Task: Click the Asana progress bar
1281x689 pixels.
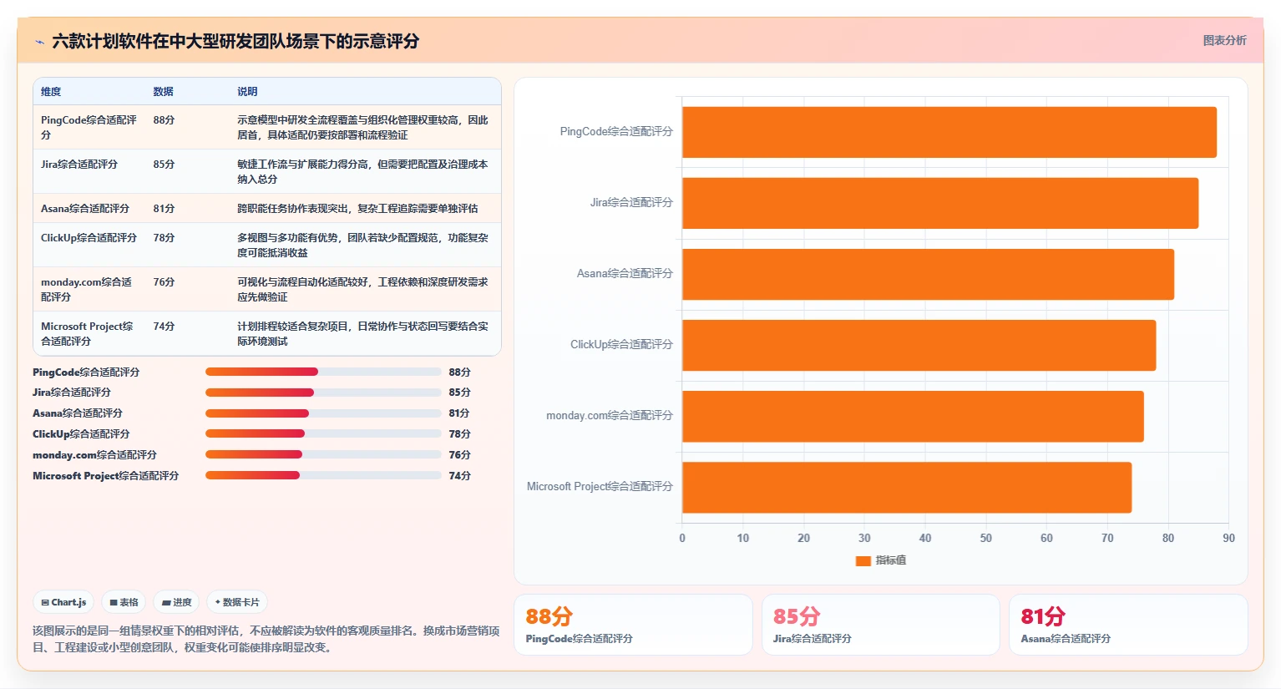Action: tap(323, 413)
